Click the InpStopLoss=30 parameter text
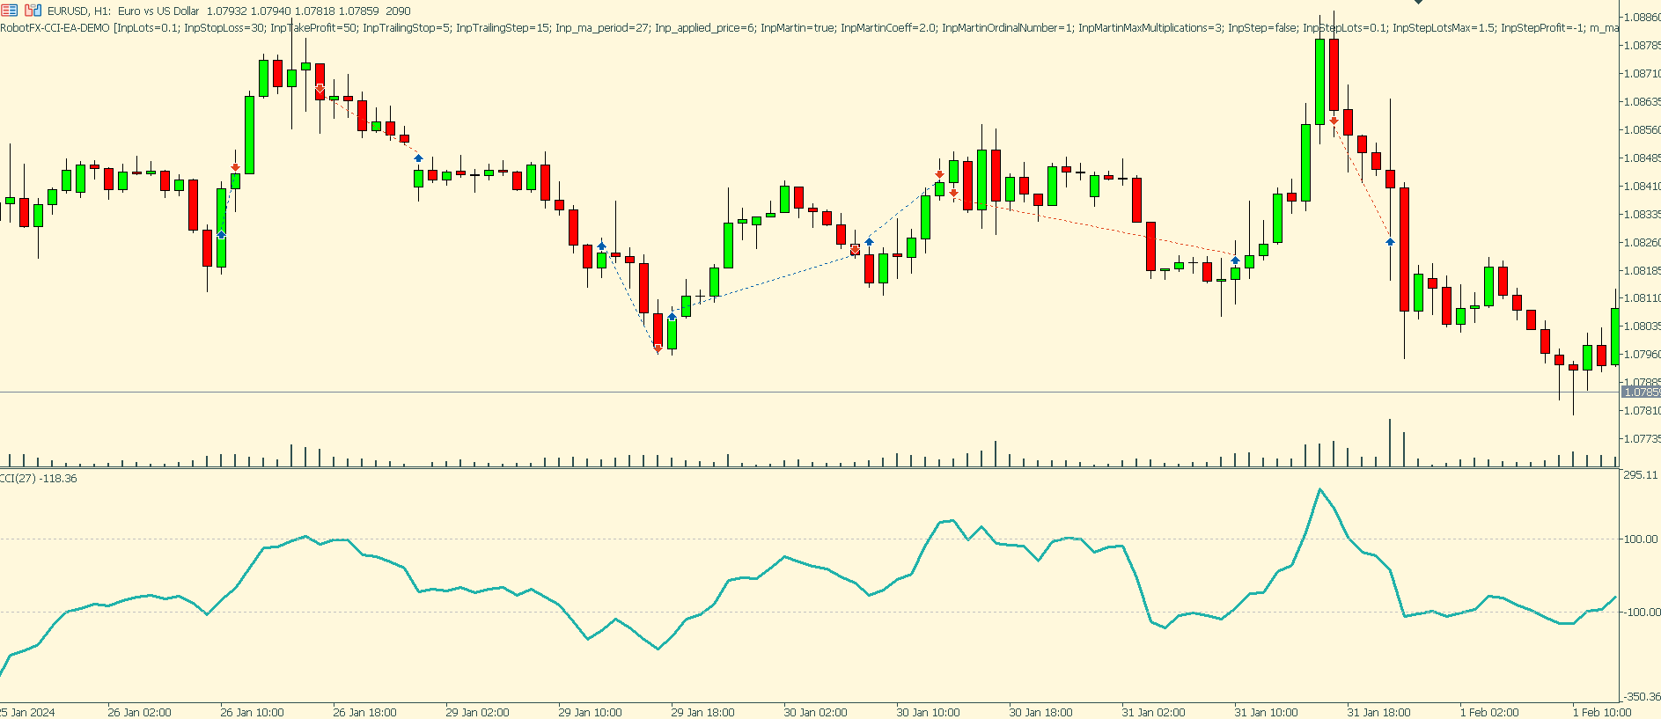Image resolution: width=1661 pixels, height=719 pixels. coord(224,28)
